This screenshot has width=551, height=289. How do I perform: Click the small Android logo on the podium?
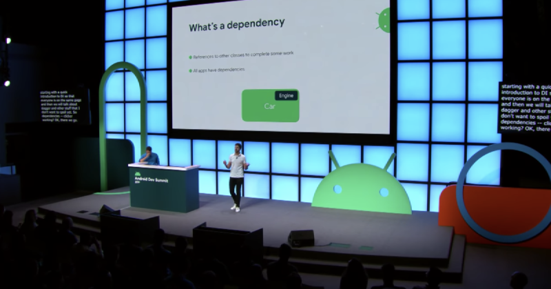tap(138, 175)
